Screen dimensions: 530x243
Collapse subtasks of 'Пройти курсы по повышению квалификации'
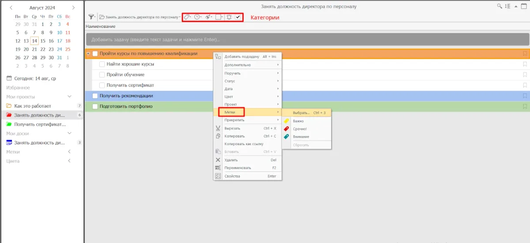[88, 54]
